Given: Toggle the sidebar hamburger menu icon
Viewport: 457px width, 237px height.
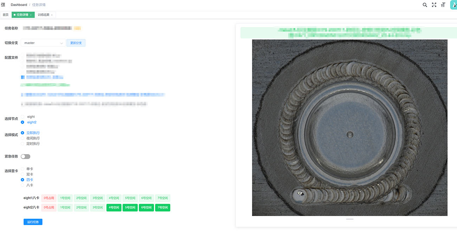Looking at the screenshot, I should tap(3, 5).
